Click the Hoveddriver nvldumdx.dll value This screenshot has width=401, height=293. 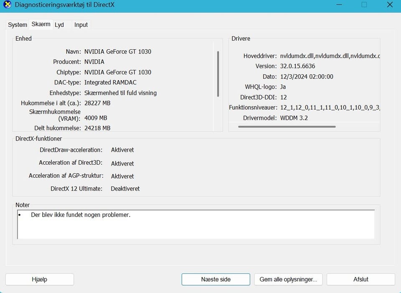[x=330, y=56]
